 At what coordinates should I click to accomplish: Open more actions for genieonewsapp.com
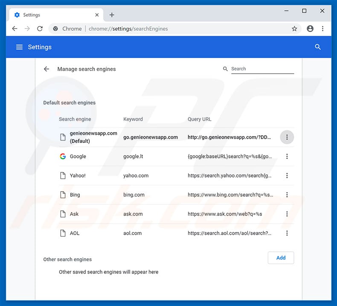(x=287, y=137)
